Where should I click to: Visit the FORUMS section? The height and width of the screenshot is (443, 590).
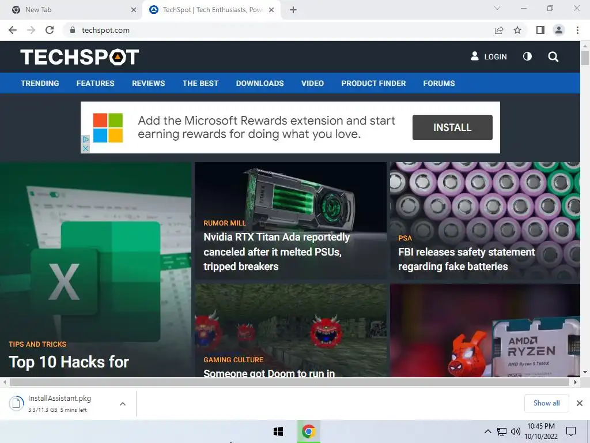[438, 83]
